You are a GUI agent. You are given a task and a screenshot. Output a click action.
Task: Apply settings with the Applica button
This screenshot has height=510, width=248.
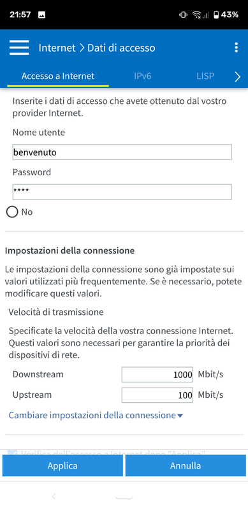pos(62,465)
